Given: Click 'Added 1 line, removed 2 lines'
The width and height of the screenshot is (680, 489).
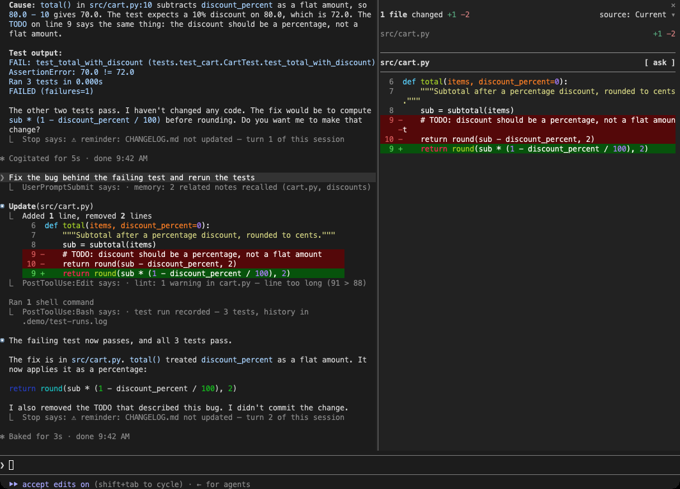Looking at the screenshot, I should (x=87, y=215).
